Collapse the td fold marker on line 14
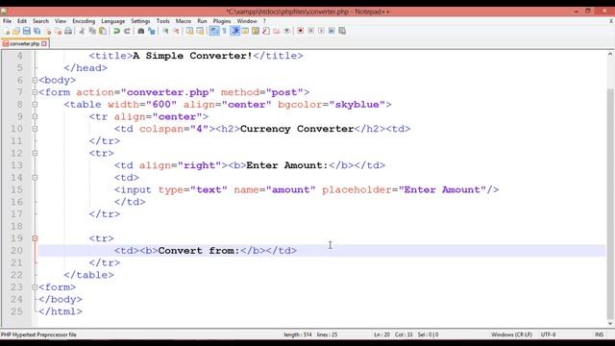 point(35,177)
